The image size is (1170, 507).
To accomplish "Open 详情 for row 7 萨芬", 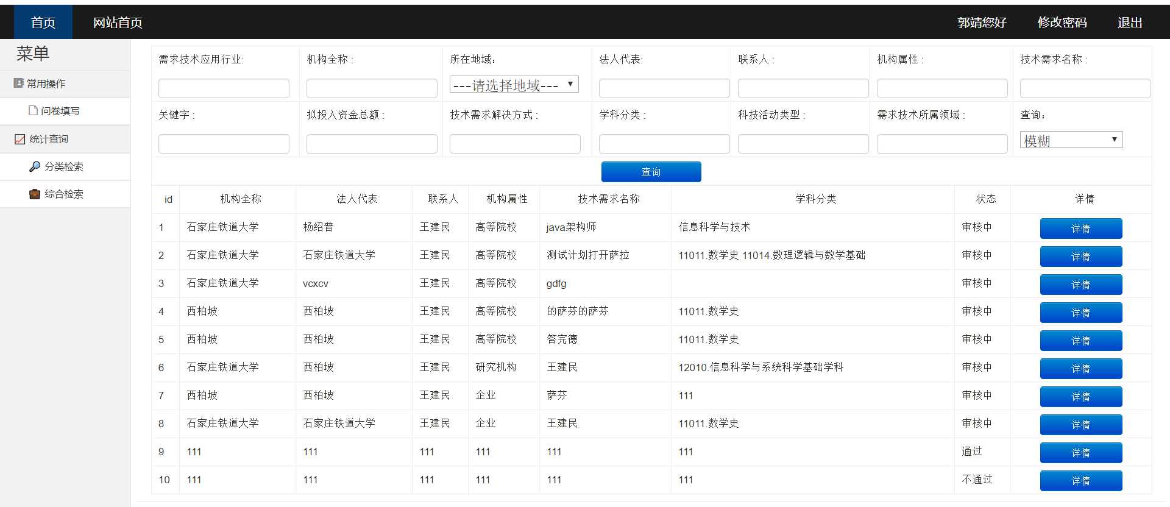I will (x=1081, y=397).
